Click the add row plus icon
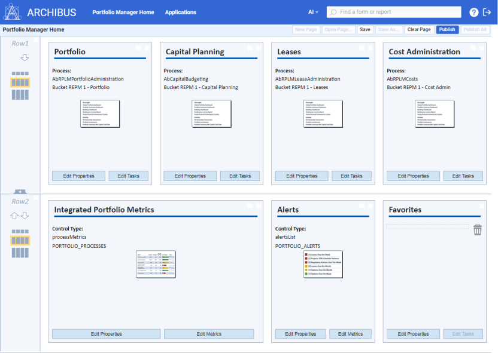 [20, 192]
